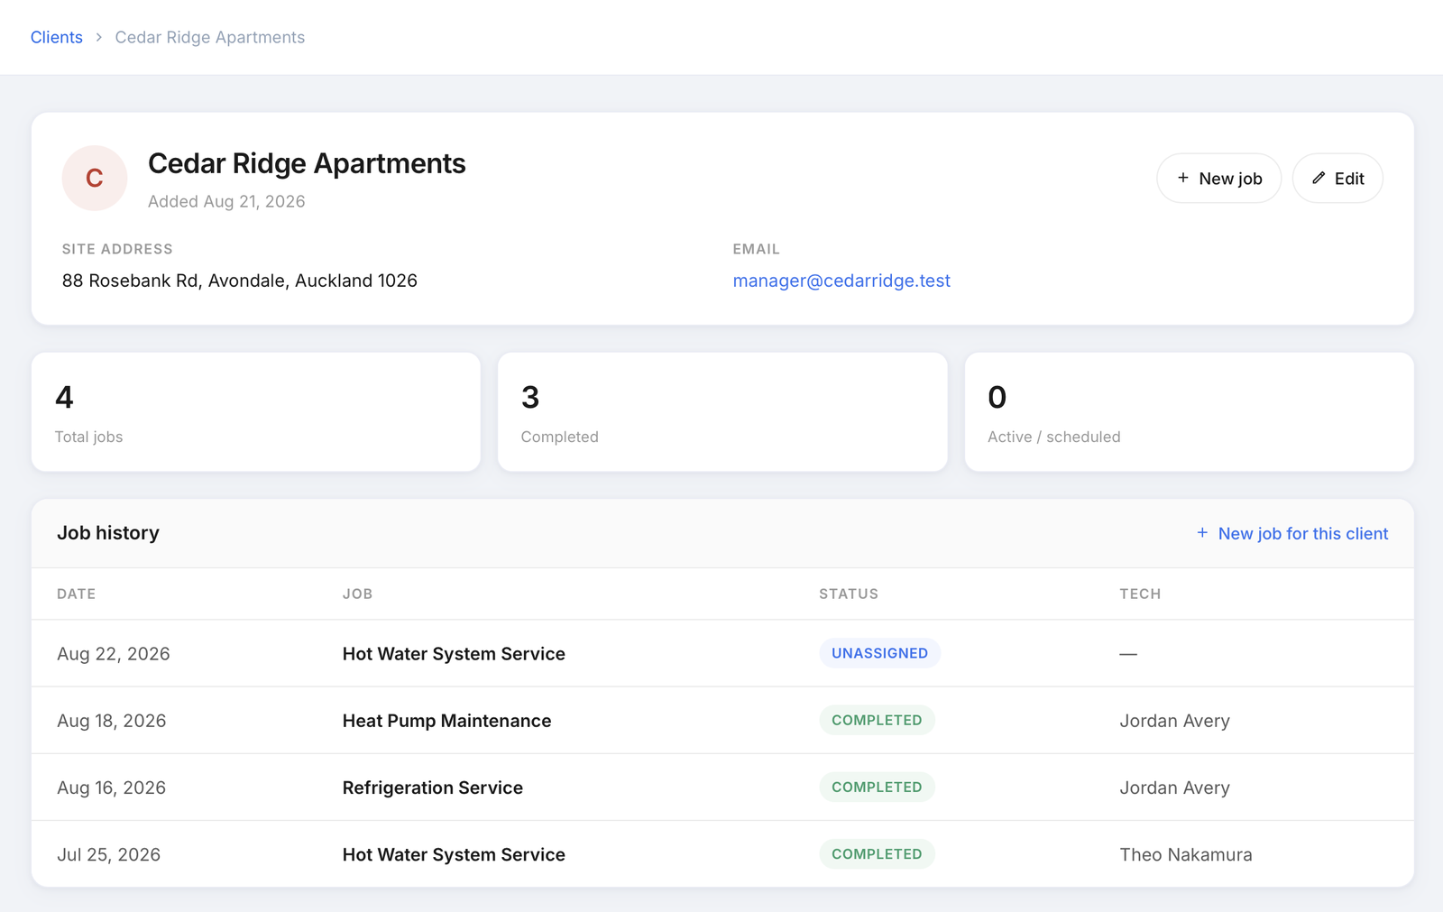
Task: Click the New job button label
Action: coord(1230,179)
